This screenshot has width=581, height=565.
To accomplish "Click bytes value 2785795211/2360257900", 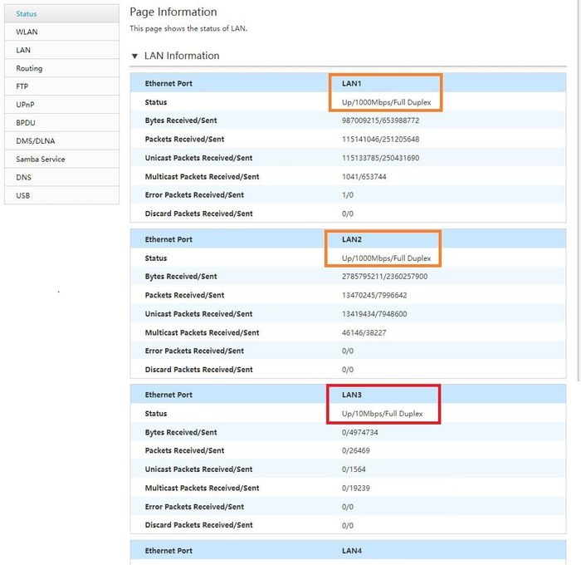I will (x=384, y=277).
